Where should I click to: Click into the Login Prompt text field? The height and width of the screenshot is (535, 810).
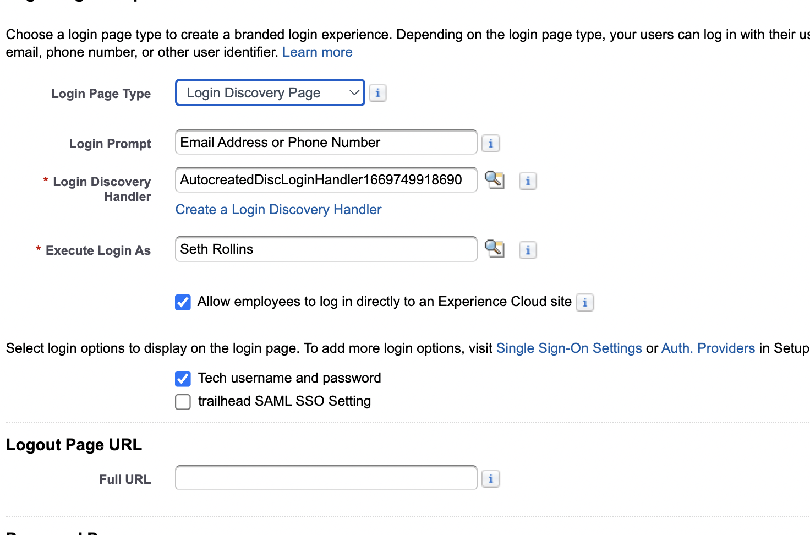326,143
